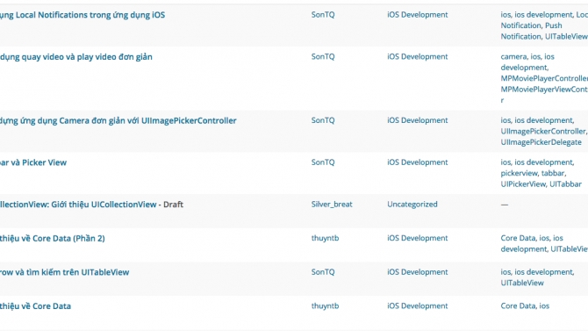This screenshot has height=331, width=588.
Task: Click the ios tag in UITableView search row
Action: (x=506, y=272)
